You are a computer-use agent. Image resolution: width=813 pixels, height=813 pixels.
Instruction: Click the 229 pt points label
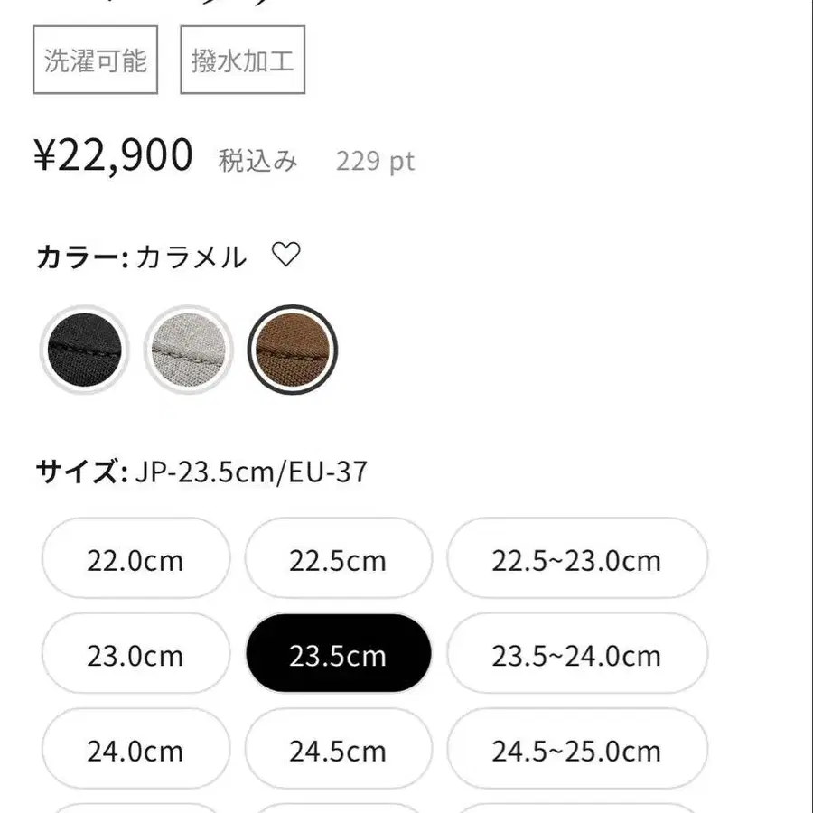375,162
